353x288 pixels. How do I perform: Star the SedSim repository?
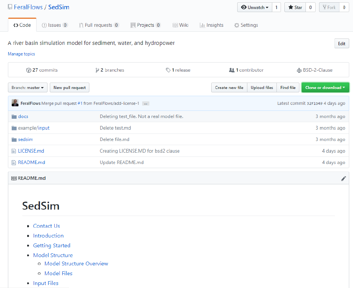click(295, 8)
